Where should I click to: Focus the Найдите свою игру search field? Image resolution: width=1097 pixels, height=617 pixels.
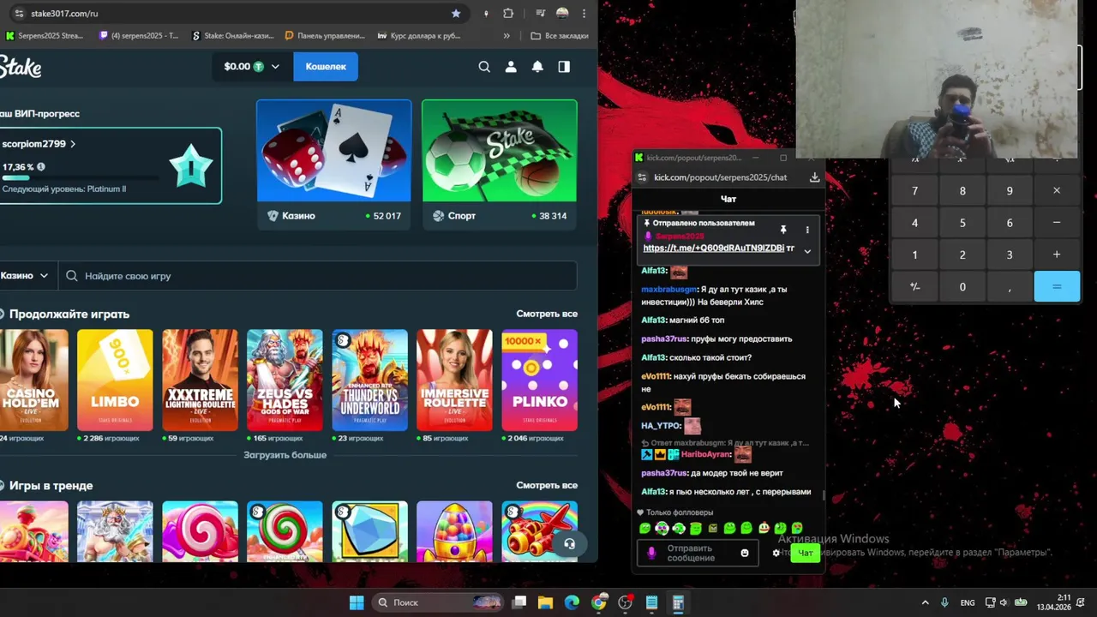[x=318, y=276]
